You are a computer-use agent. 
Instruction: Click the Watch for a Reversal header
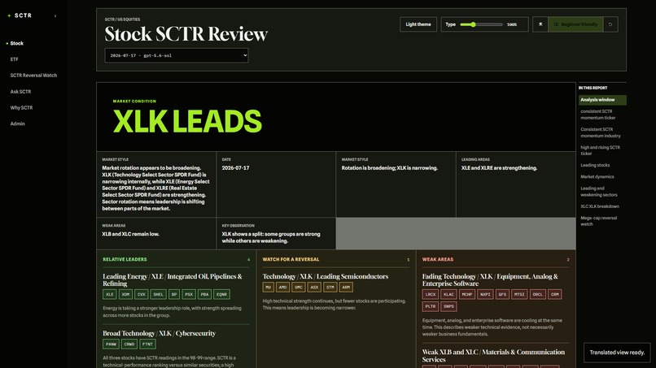tap(291, 259)
